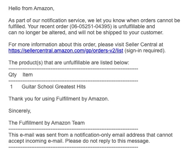Click the 'Qty' column header

[12, 75]
